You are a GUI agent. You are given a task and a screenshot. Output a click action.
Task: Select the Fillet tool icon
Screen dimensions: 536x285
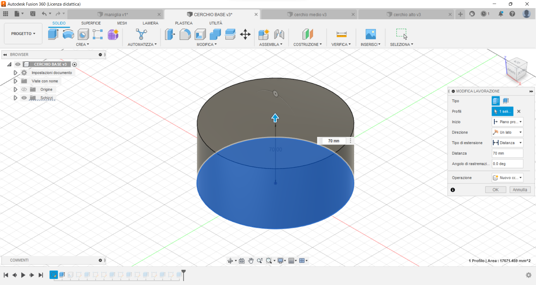tap(185, 34)
